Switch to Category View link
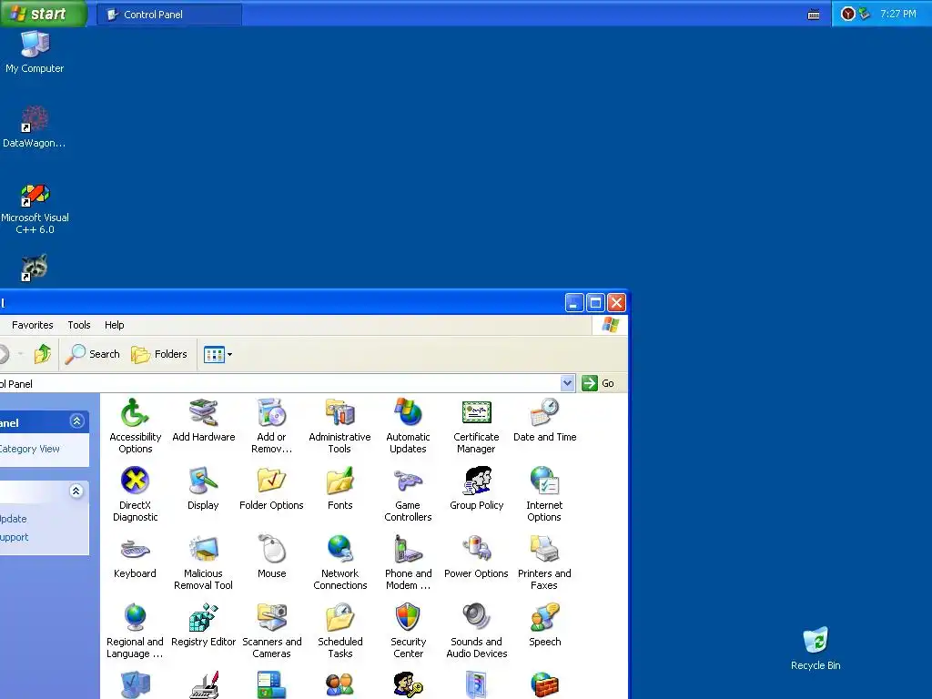The image size is (932, 699). (x=30, y=449)
